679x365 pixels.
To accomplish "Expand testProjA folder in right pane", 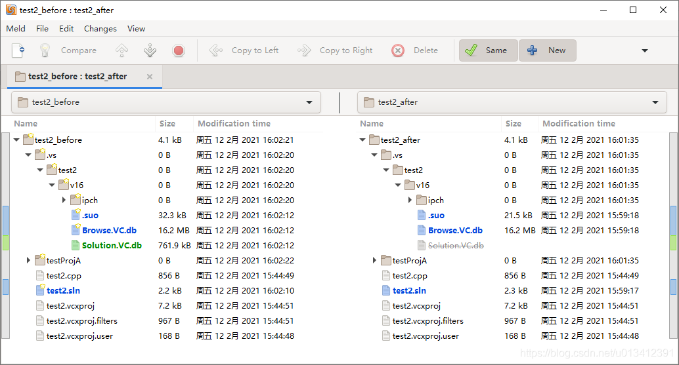I will click(374, 260).
